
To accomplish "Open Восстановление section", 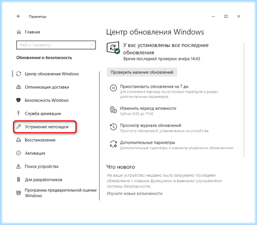I will pos(40,140).
